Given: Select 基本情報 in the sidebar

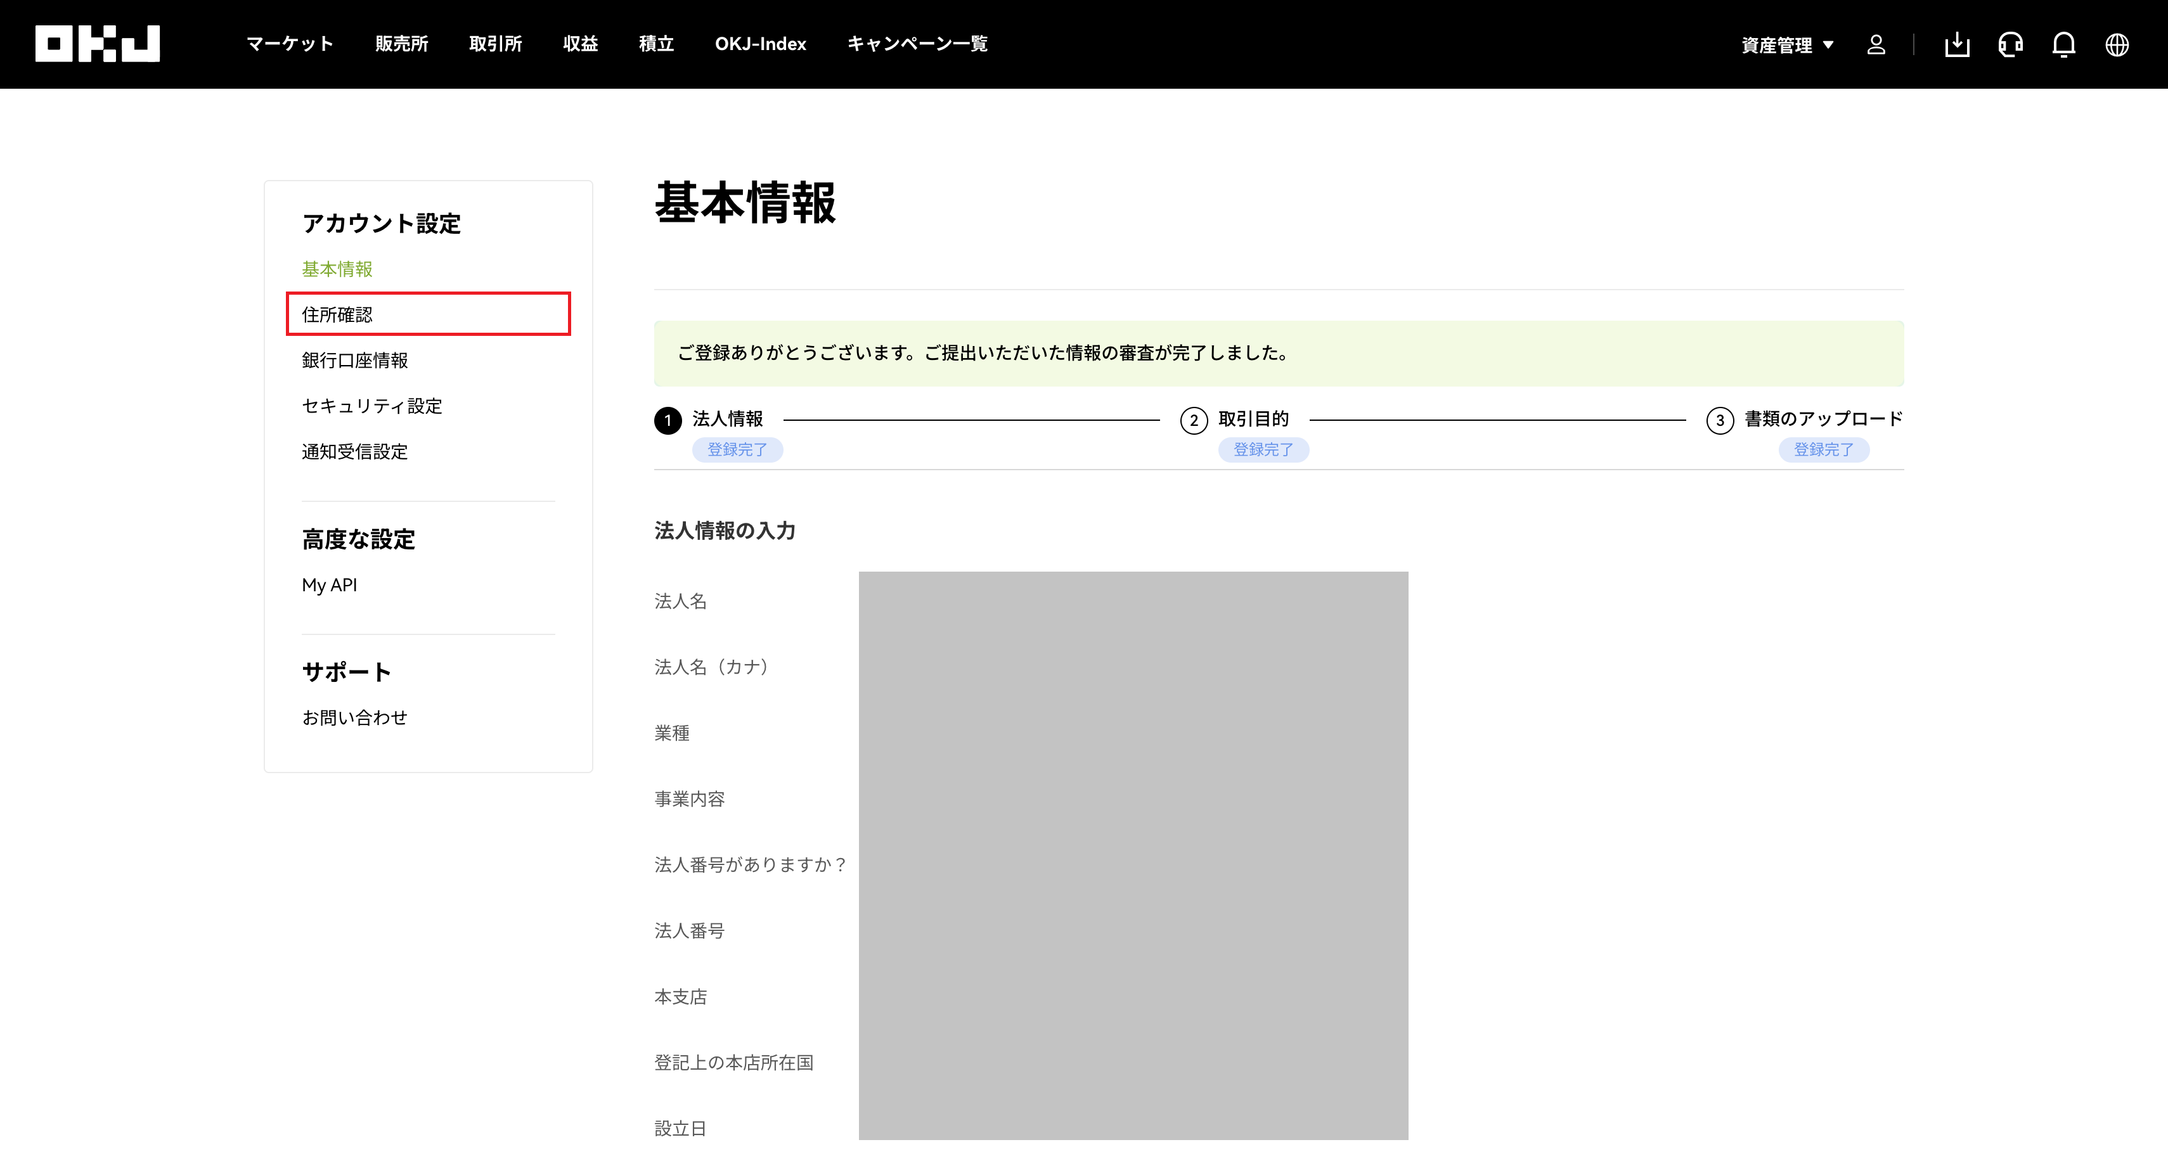Looking at the screenshot, I should 337,269.
